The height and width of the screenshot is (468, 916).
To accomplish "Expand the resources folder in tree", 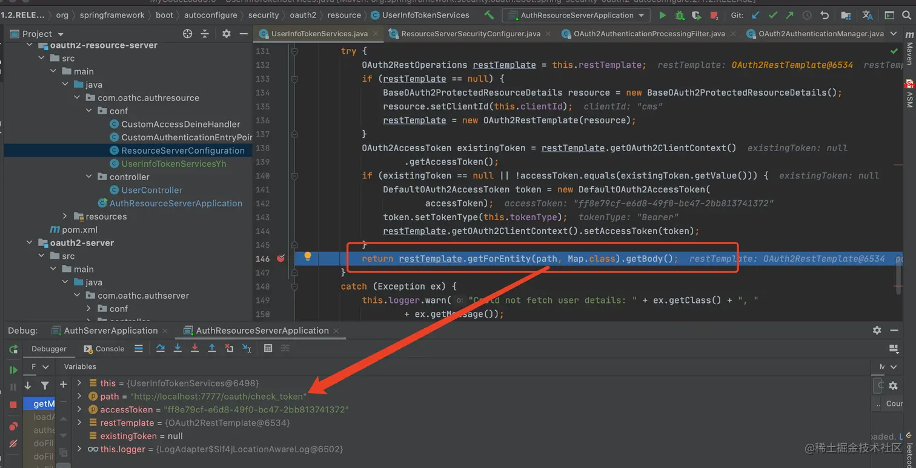I will point(65,216).
